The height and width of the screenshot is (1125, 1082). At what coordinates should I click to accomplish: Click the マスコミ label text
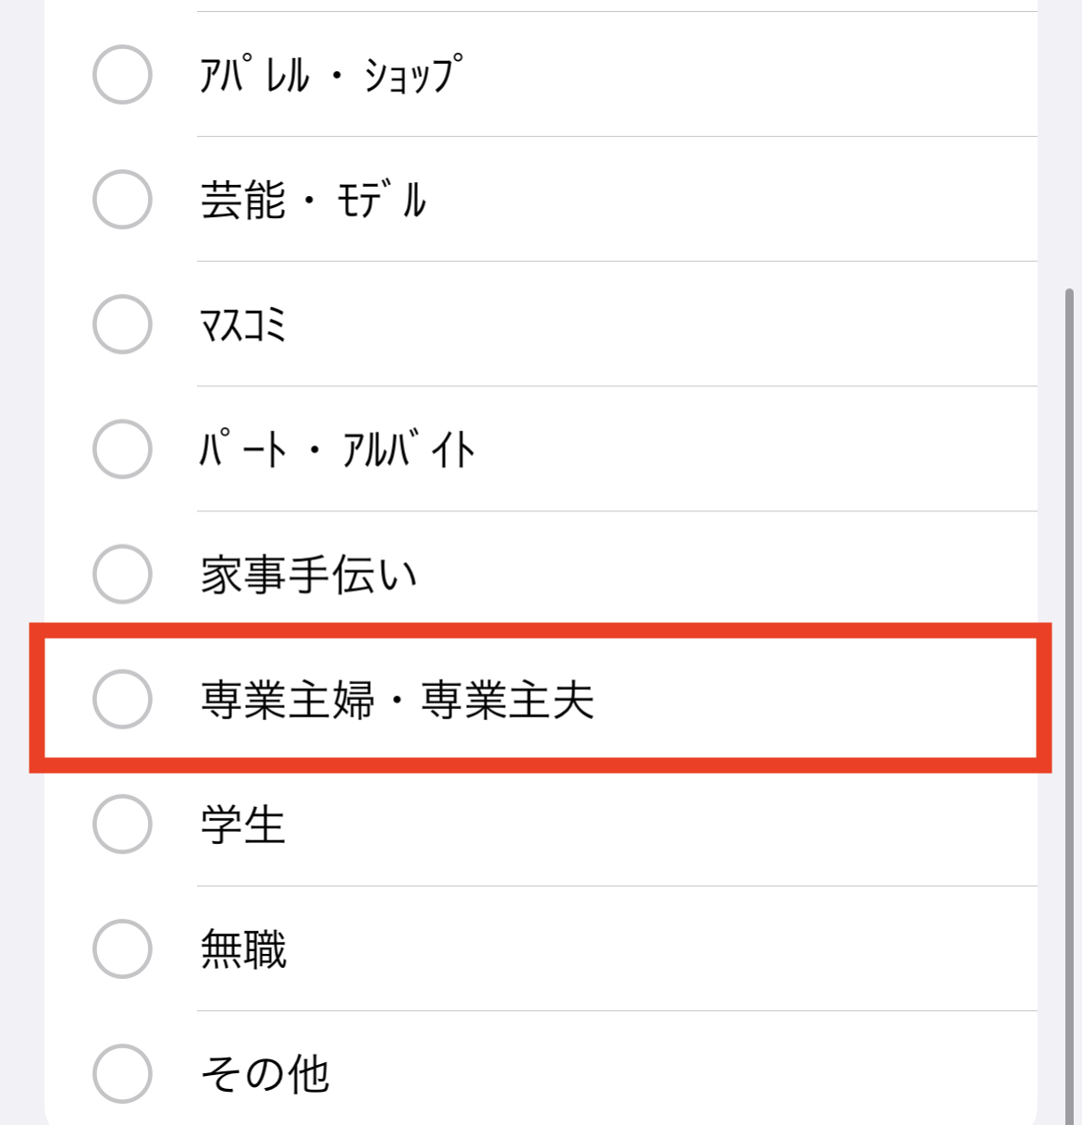(243, 324)
